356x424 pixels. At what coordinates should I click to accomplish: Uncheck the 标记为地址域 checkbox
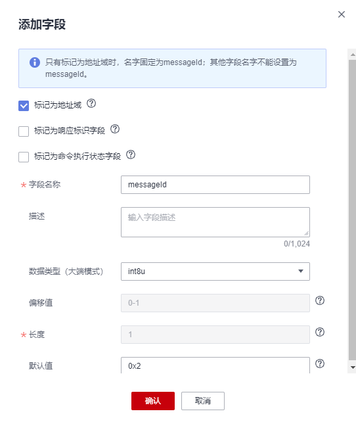24,106
